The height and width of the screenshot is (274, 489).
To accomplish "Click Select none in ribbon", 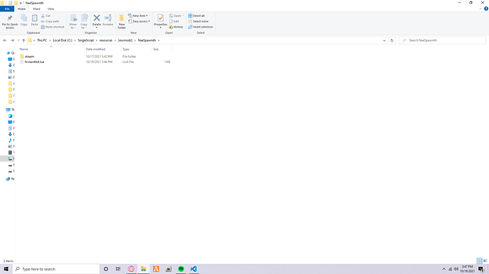I will [198, 21].
